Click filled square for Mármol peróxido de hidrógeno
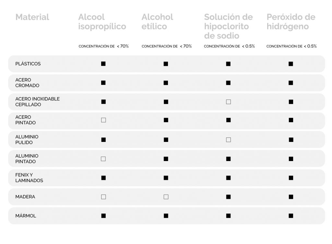332x244 pixels. pyautogui.click(x=291, y=215)
